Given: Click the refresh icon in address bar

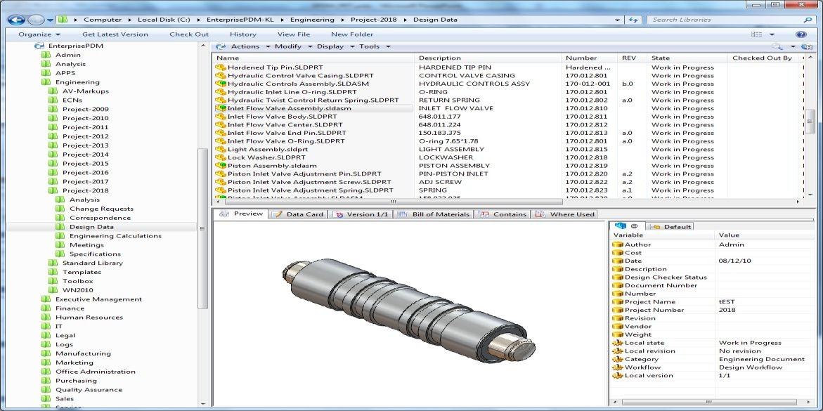Looking at the screenshot, I should pyautogui.click(x=633, y=20).
